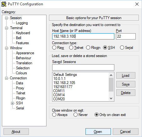Image resolution: width=142 pixels, height=137 pixels.
Task: Open Proxy settings
Action: [20, 88]
